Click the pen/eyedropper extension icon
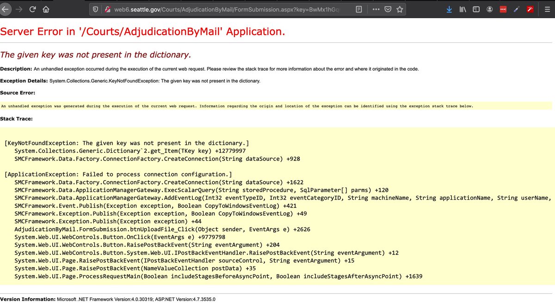Image resolution: width=555 pixels, height=308 pixels. (x=517, y=9)
